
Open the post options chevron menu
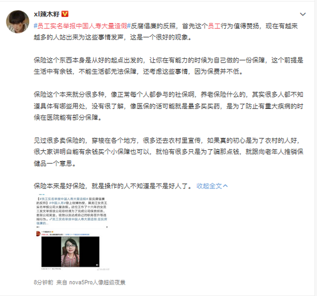pyautogui.click(x=303, y=14)
